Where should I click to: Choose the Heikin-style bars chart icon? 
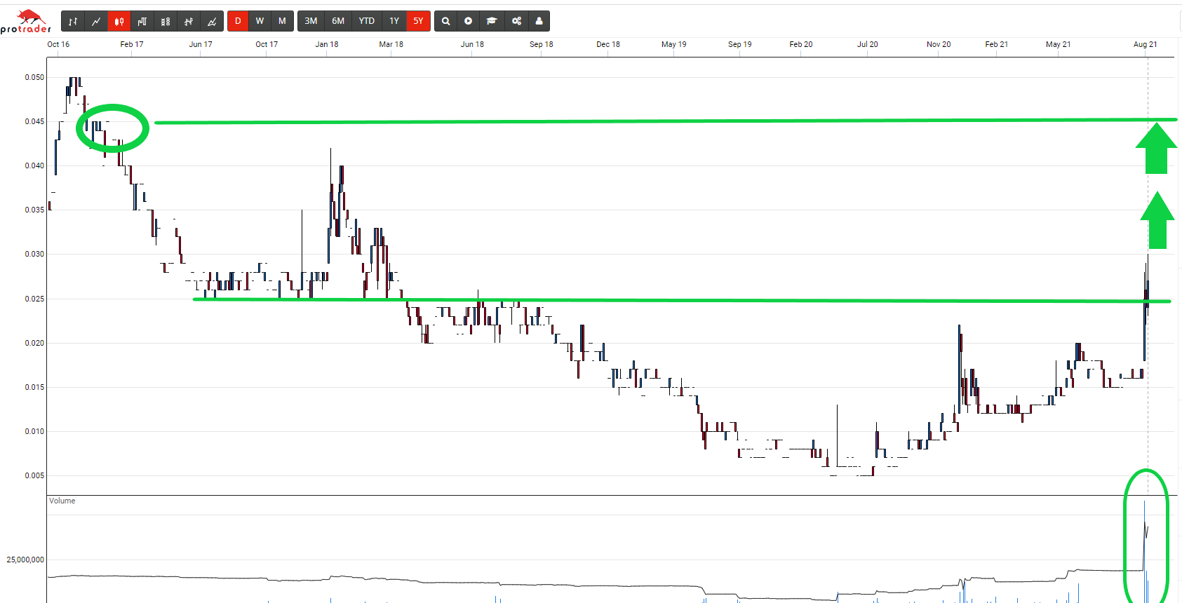click(189, 21)
